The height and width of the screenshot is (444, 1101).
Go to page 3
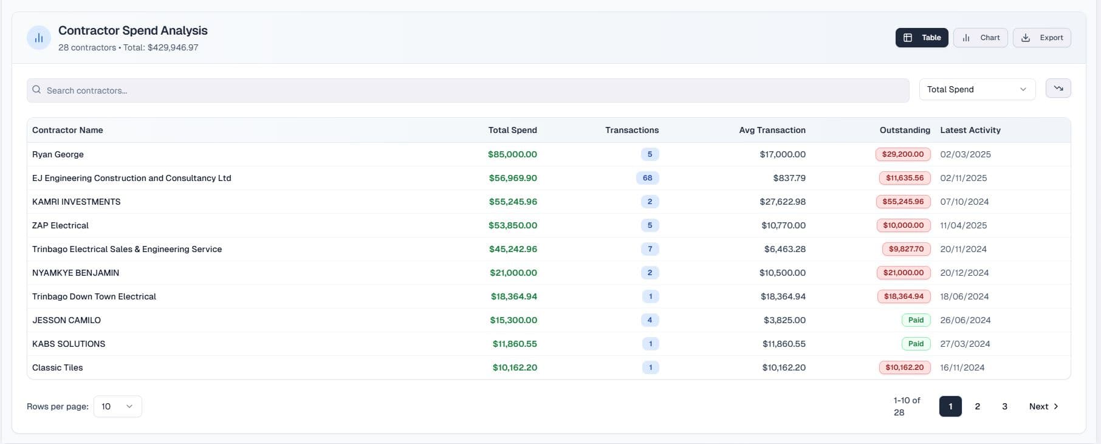click(1004, 406)
